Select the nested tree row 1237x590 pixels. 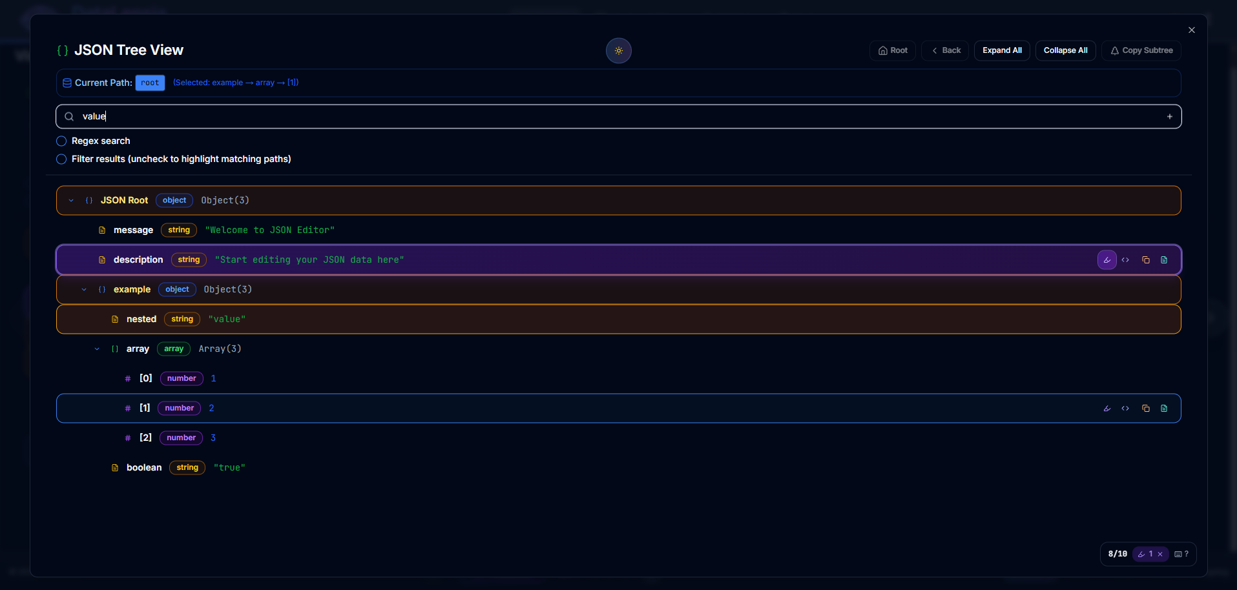pos(619,320)
